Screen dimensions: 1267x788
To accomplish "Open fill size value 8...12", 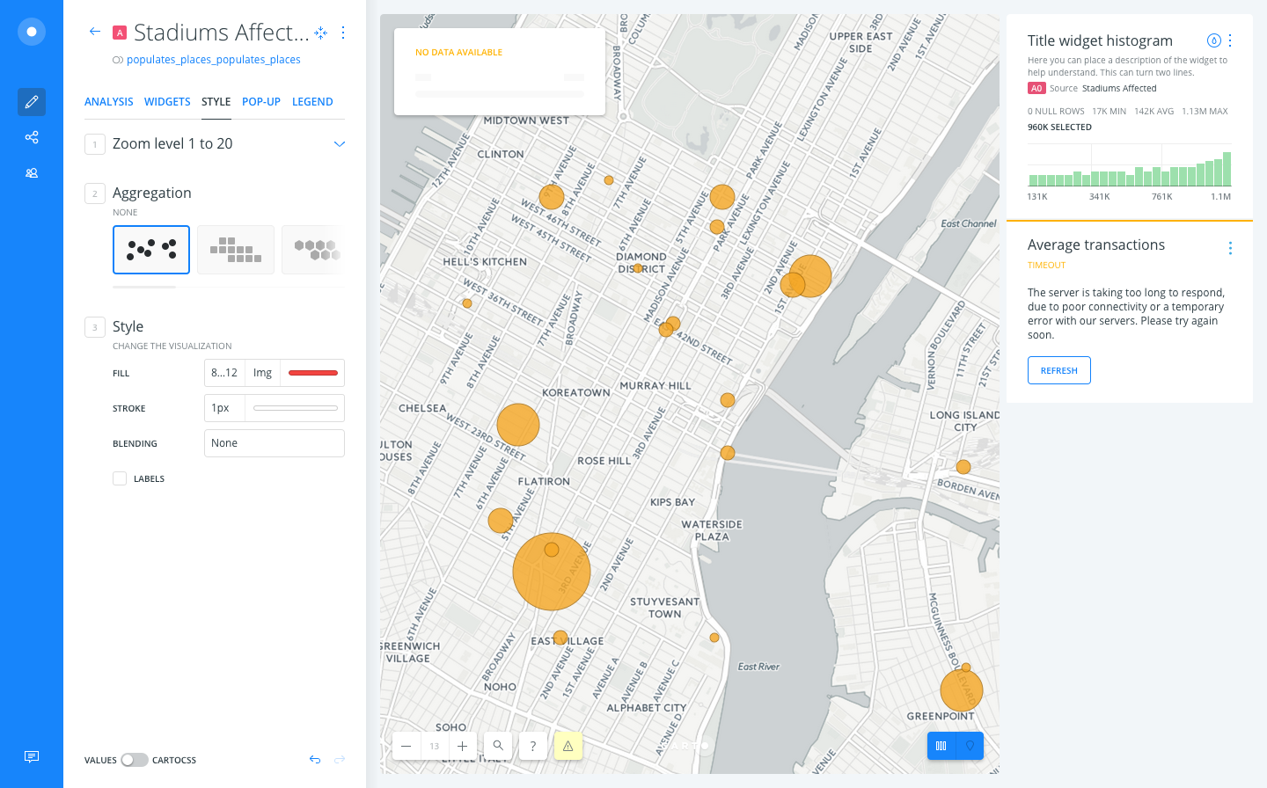I will pos(224,373).
